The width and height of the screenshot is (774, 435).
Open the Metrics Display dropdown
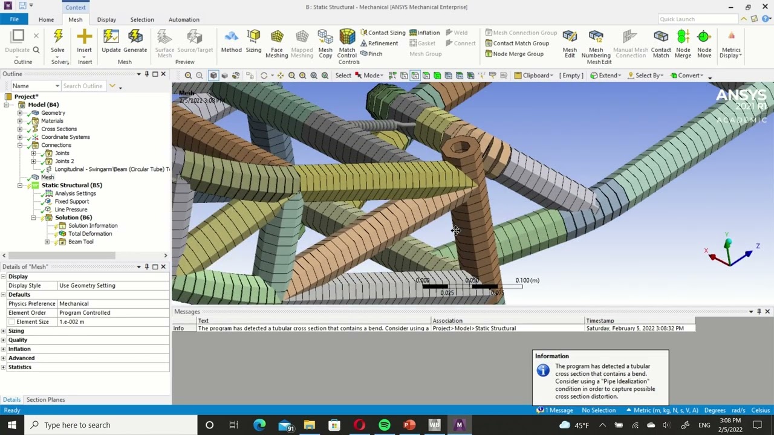tap(731, 45)
